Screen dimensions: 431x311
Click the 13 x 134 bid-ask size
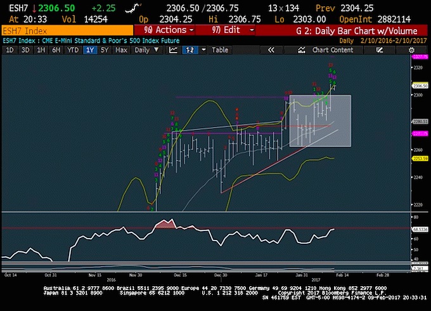[283, 8]
